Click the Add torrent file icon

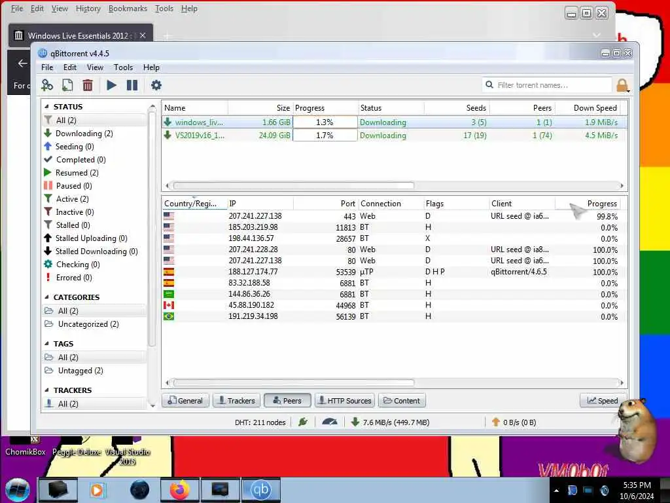coord(67,85)
